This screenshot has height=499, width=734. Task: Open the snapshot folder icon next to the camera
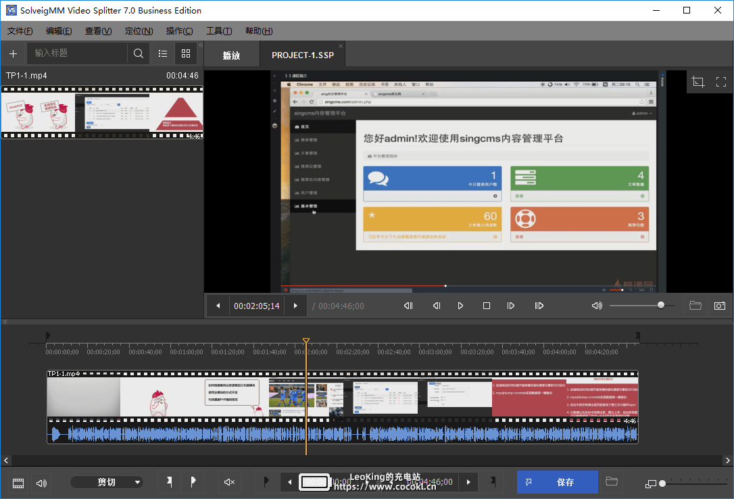coord(695,306)
